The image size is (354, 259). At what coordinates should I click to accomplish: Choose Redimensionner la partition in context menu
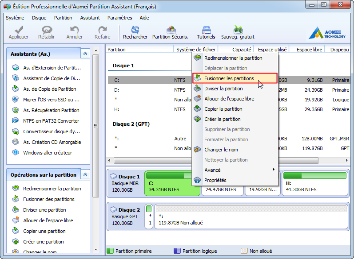(235, 58)
